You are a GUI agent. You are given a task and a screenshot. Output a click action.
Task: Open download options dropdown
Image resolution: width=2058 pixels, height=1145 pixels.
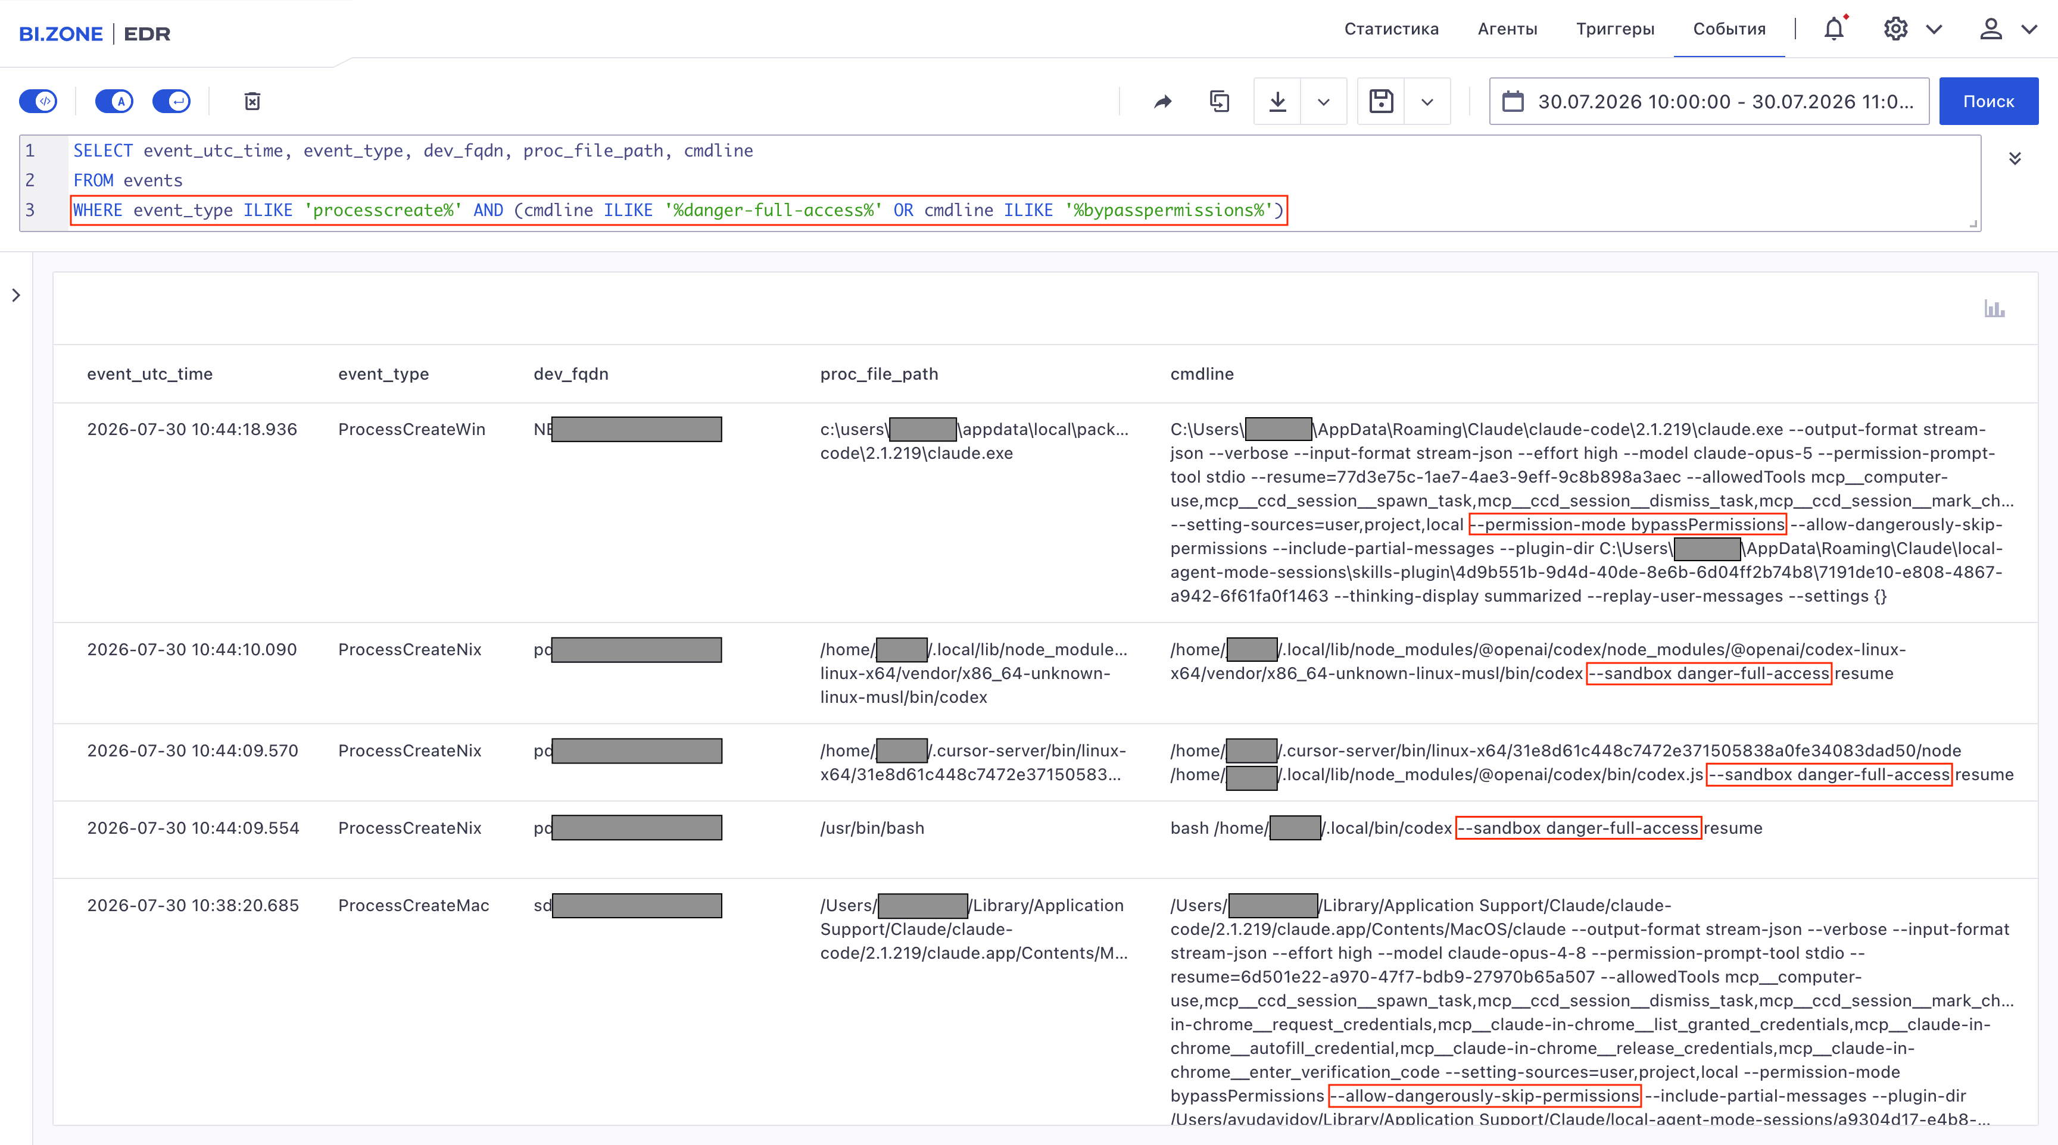[x=1324, y=101]
